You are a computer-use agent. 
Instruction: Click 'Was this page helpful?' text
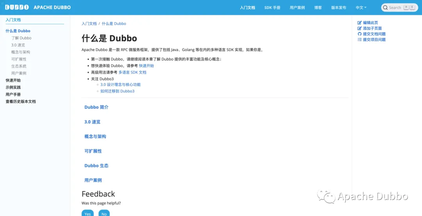101,203
